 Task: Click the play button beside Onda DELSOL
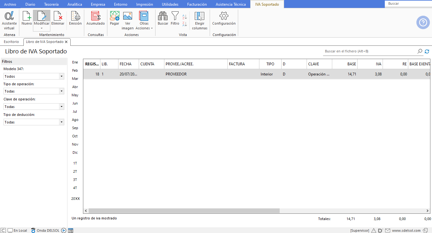pyautogui.click(x=64, y=230)
